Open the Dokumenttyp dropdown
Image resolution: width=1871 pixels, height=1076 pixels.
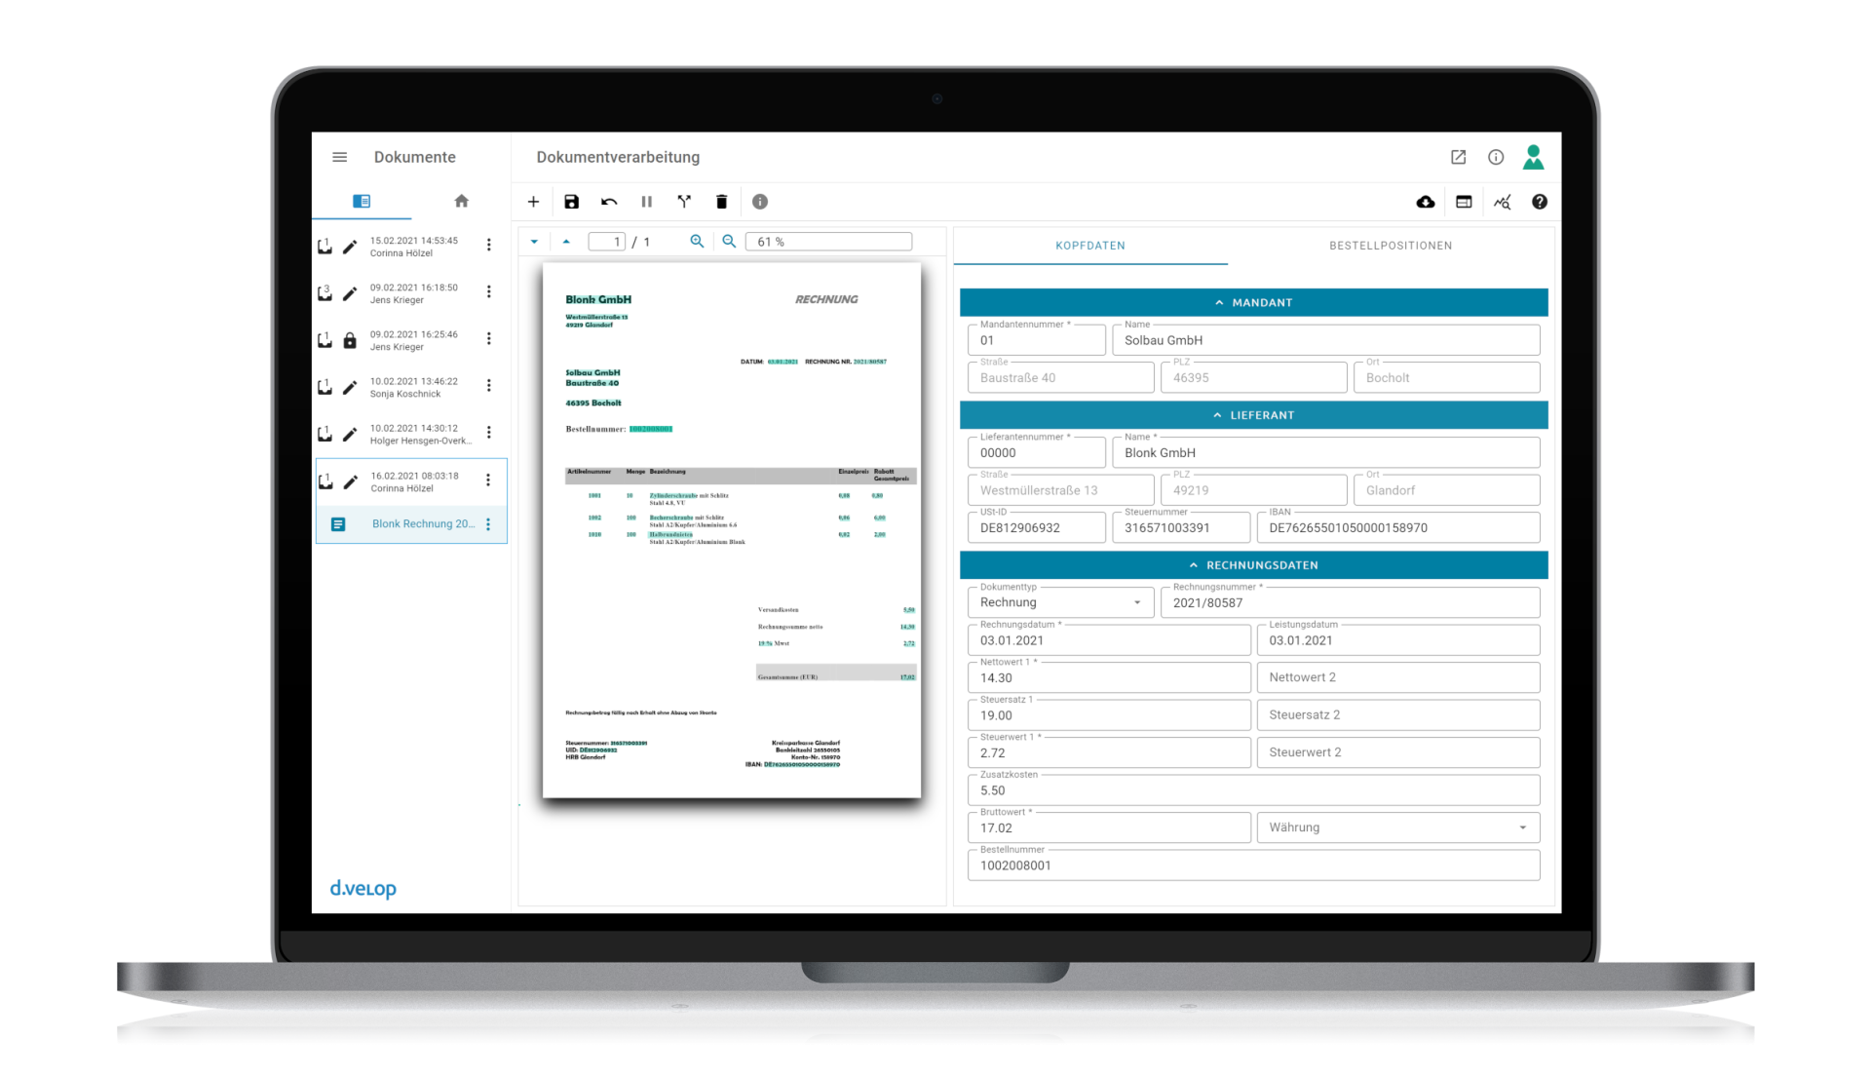(1060, 603)
